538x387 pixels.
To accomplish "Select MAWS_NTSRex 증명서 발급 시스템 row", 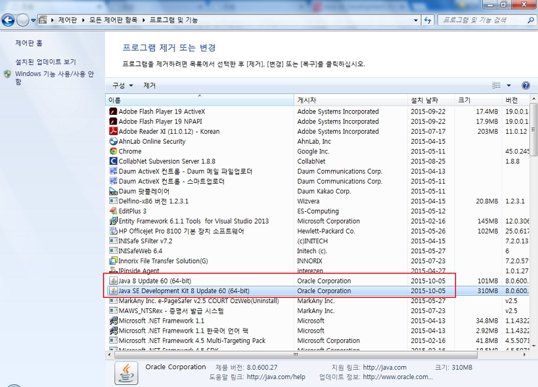I will coord(317,311).
